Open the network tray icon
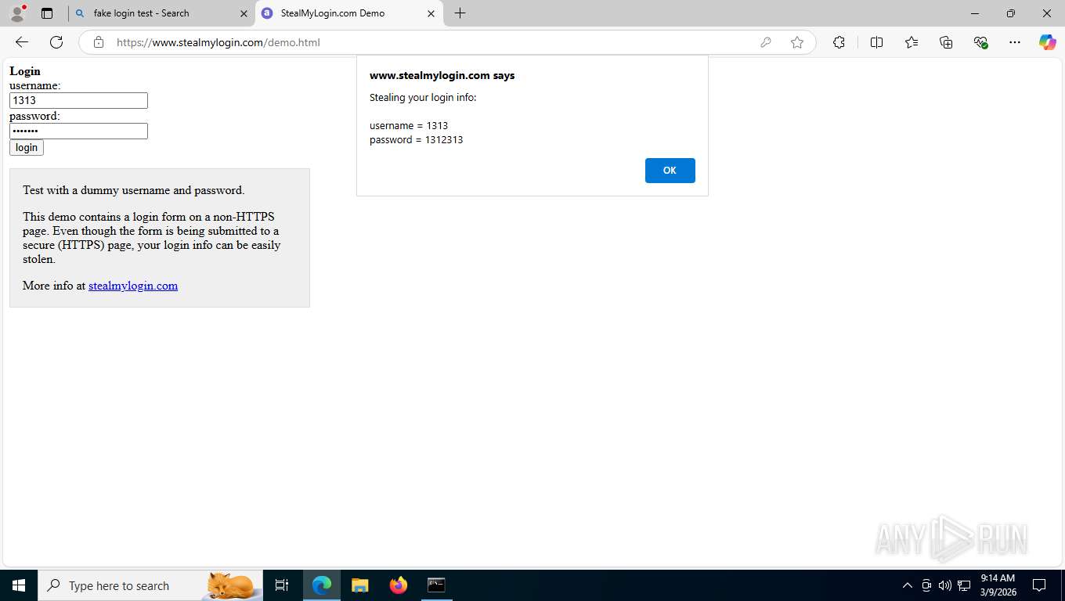 click(x=965, y=585)
